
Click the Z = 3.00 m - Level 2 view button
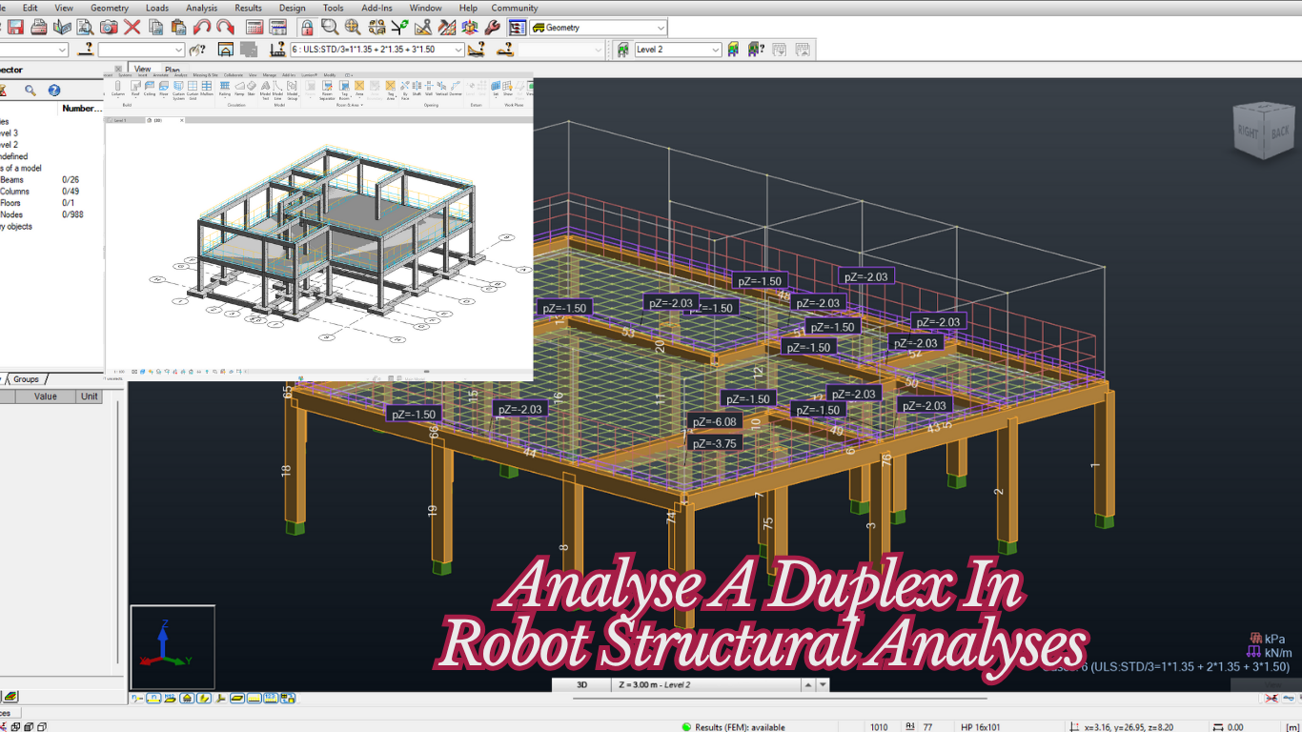point(658,683)
